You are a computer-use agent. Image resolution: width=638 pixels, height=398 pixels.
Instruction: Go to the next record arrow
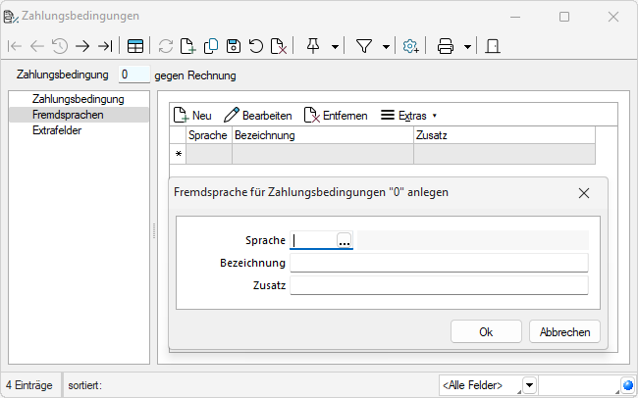click(82, 46)
